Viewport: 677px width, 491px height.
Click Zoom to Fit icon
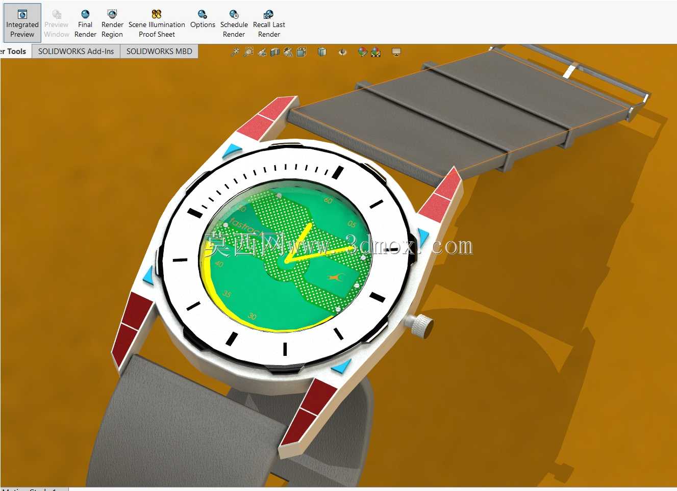tap(235, 51)
